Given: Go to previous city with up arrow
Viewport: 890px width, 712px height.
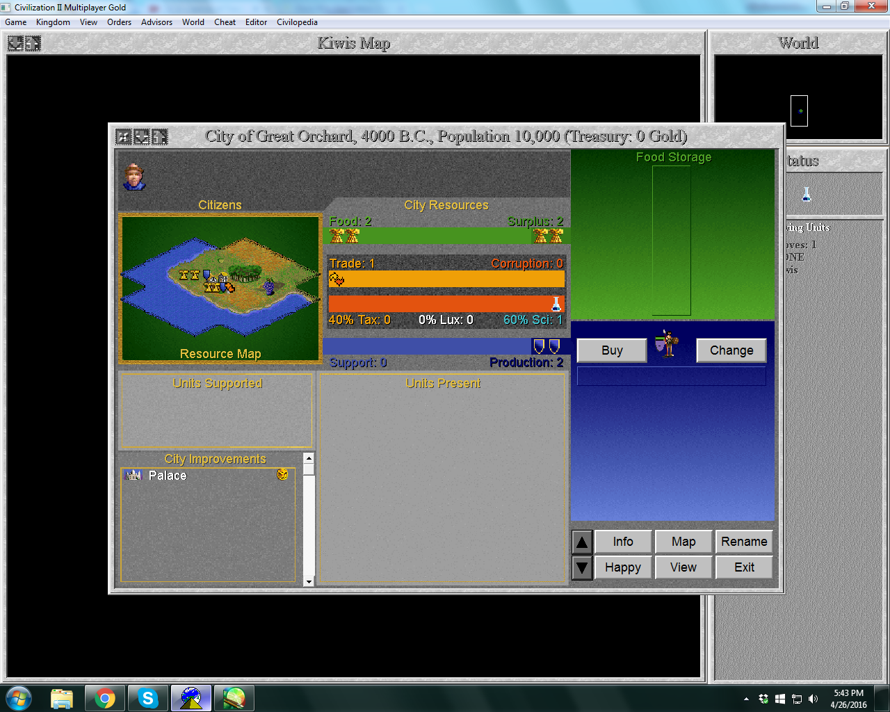Looking at the screenshot, I should [583, 542].
